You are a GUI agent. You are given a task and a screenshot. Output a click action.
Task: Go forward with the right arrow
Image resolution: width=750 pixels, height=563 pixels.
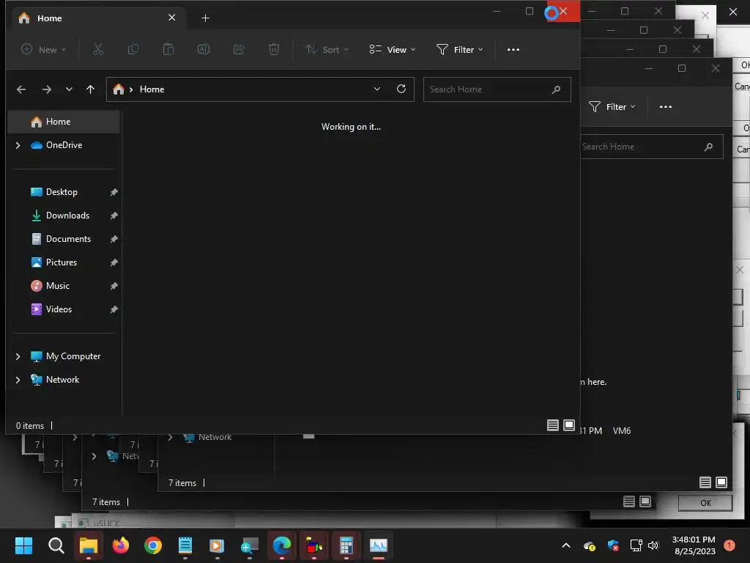[46, 89]
